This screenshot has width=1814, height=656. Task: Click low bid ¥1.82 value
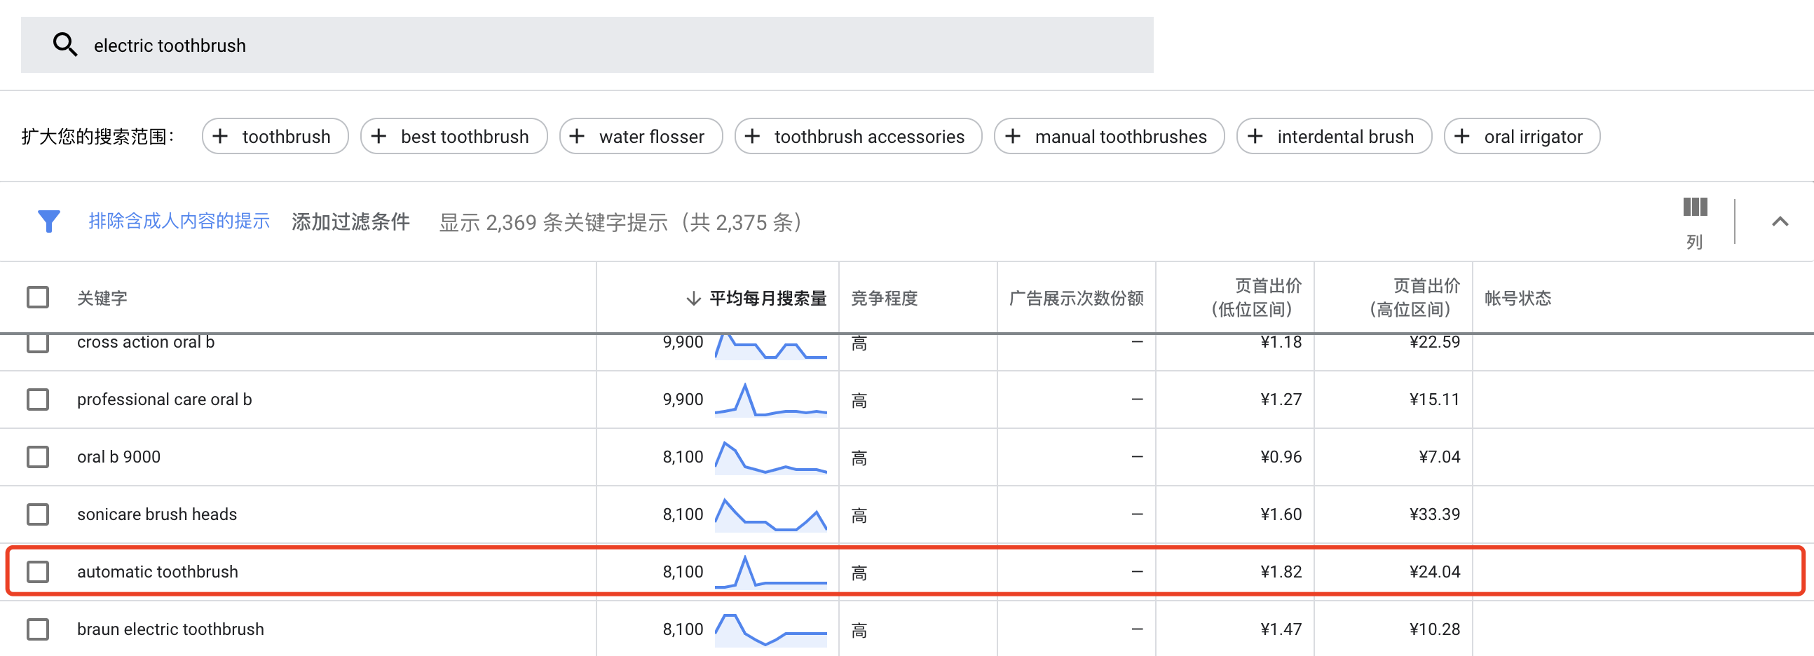[x=1281, y=572]
